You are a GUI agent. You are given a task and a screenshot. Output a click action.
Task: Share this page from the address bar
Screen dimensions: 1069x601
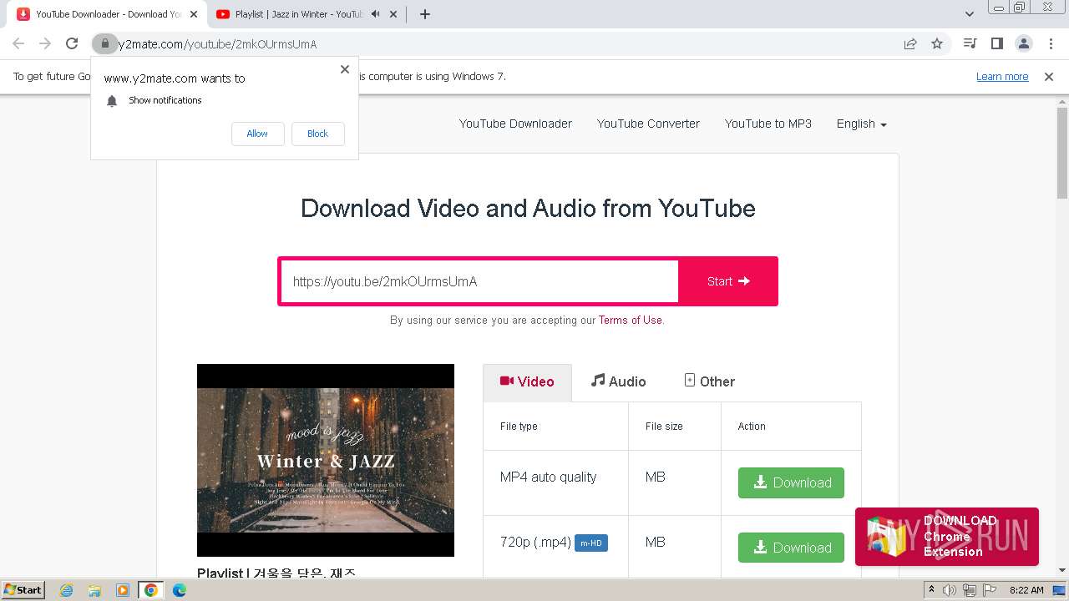point(910,43)
